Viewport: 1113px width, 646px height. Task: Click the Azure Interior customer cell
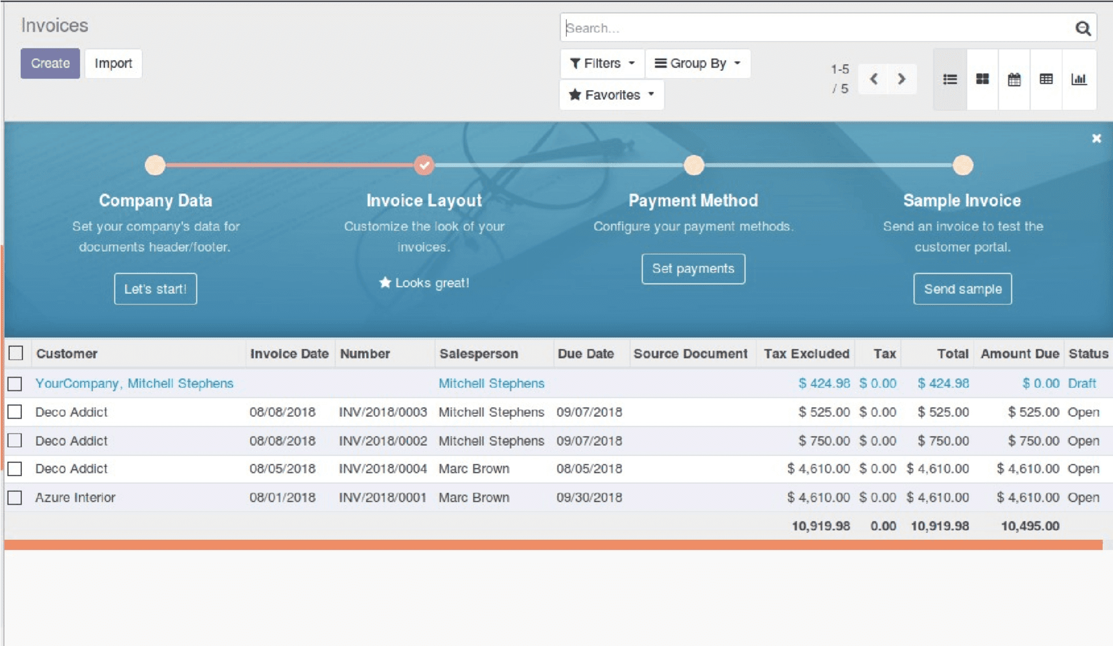(75, 497)
